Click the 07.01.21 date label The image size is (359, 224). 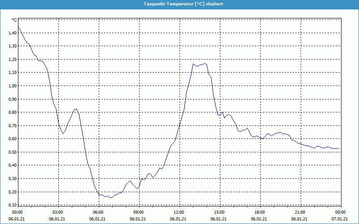[x=340, y=219]
